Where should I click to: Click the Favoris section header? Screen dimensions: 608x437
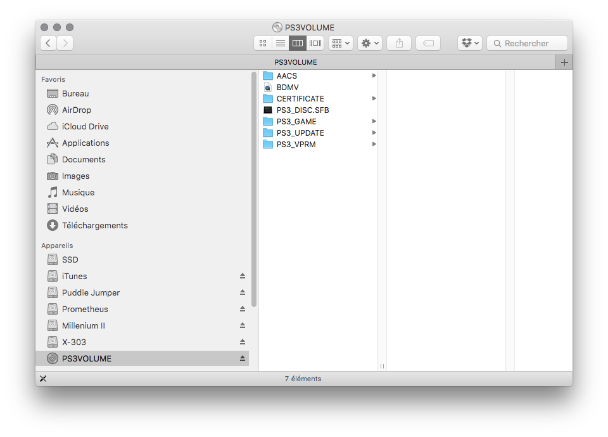pos(53,79)
